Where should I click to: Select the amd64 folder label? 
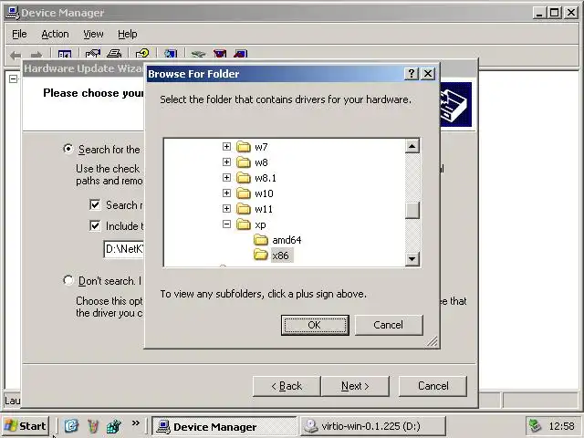[287, 240]
